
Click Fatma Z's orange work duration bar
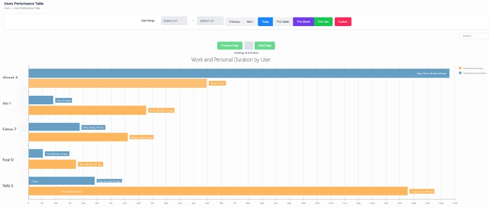click(78, 137)
